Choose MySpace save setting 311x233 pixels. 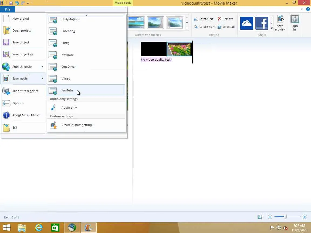(x=86, y=55)
